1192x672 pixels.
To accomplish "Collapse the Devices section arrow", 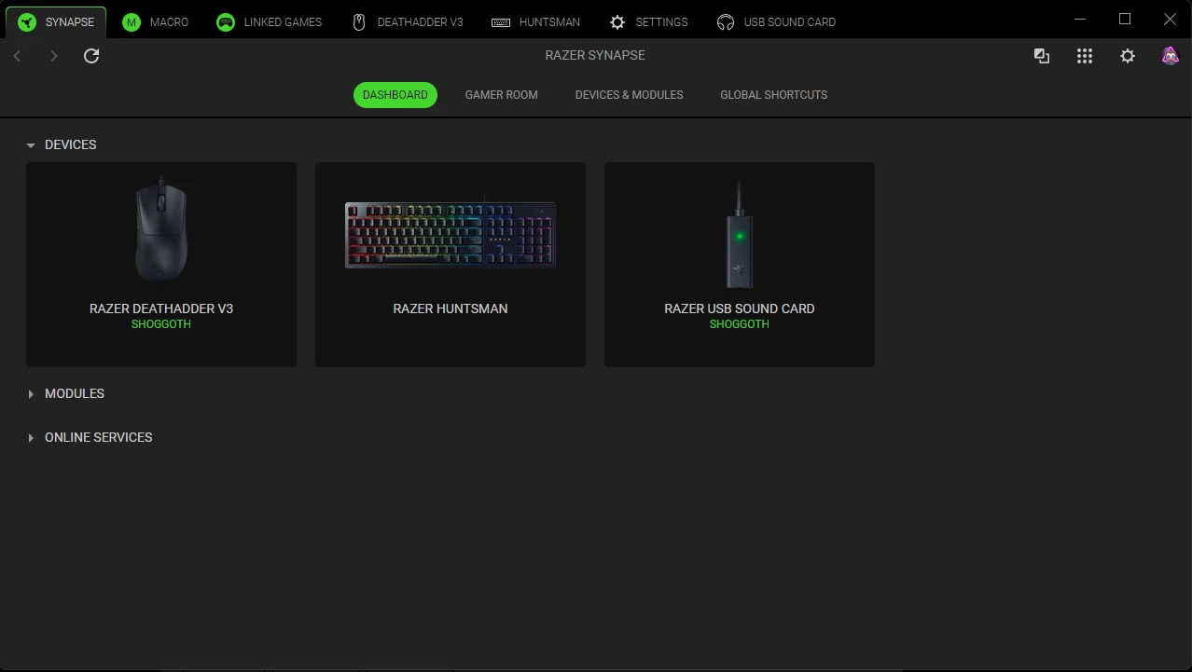I will (x=31, y=145).
